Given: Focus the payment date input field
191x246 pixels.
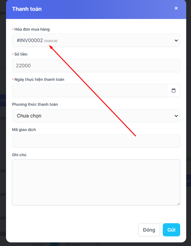Looking at the screenshot, I should (x=89, y=90).
